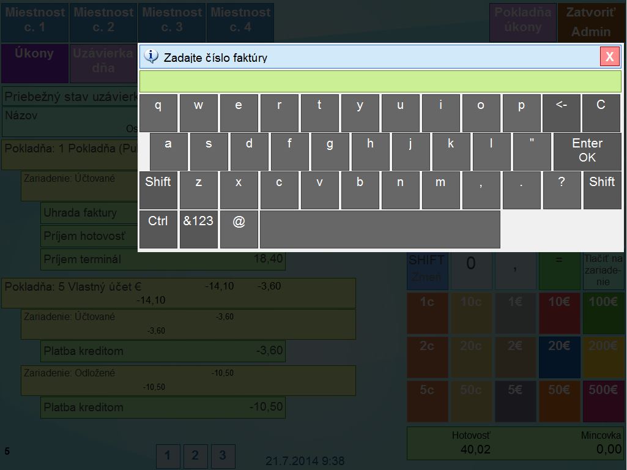Select the red 10€ banknote button

click(x=559, y=313)
